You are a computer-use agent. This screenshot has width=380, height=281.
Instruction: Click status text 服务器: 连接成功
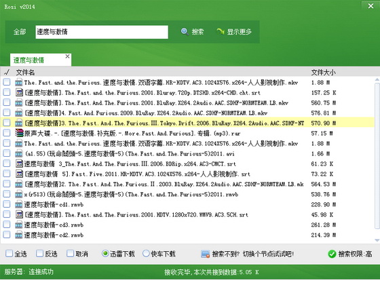[x=28, y=271]
